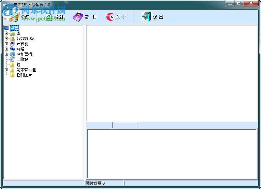Click the 刷新 (Refresh) toolbar icon
Viewport: 261px width, 189px height.
click(49, 17)
